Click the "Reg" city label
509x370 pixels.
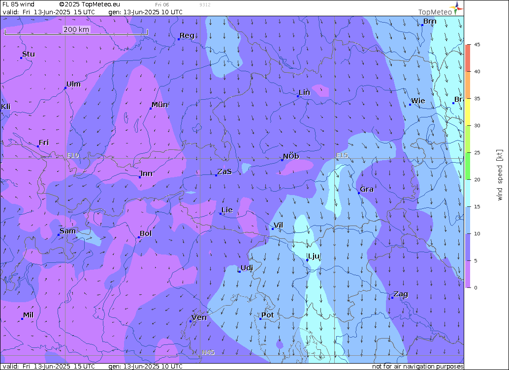coord(187,36)
